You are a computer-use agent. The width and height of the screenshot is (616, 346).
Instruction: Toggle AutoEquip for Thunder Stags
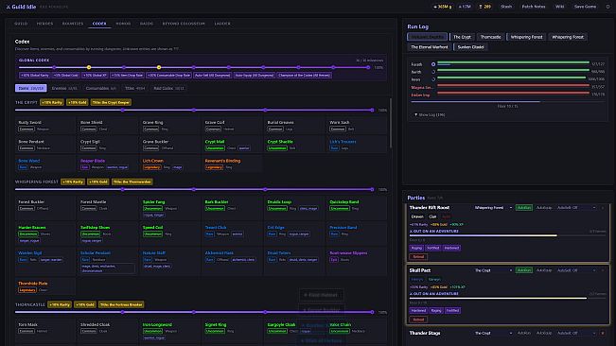(x=544, y=333)
